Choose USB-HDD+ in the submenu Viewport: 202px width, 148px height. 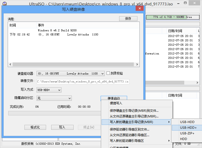187,127
